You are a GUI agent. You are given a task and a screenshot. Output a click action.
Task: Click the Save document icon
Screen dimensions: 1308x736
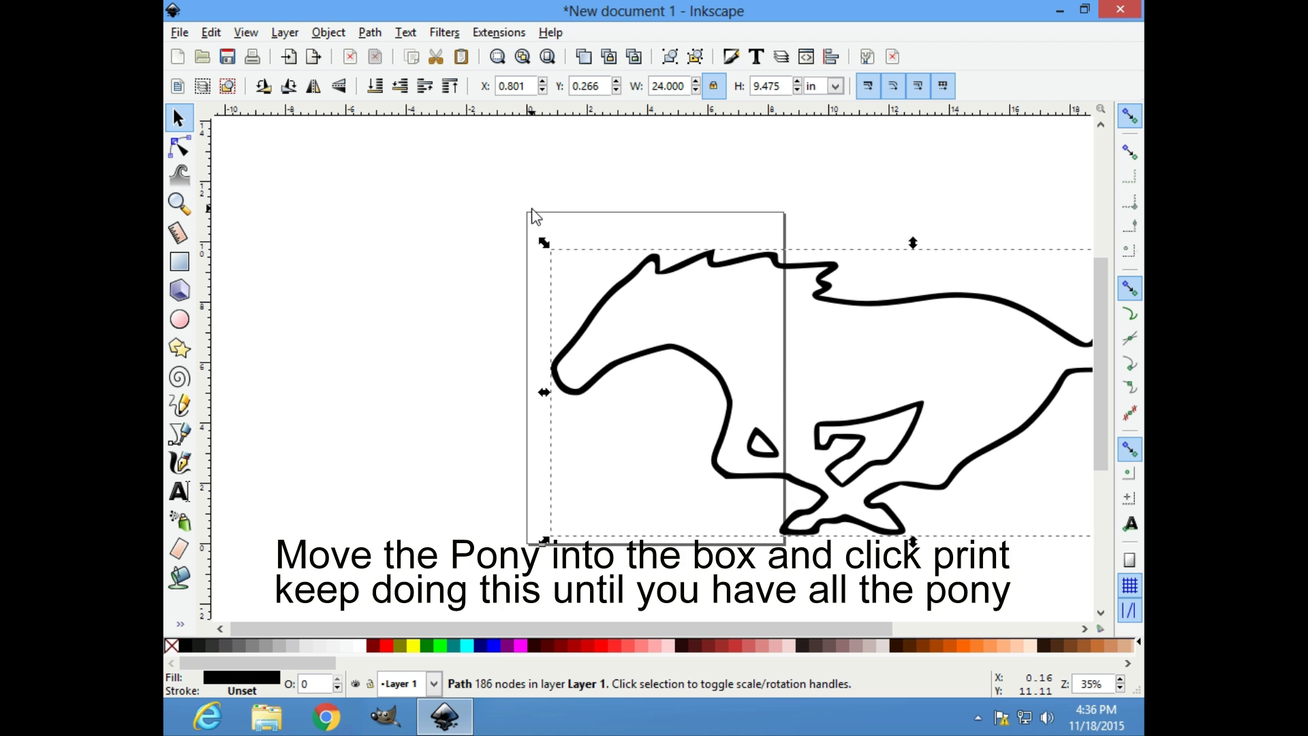point(228,57)
